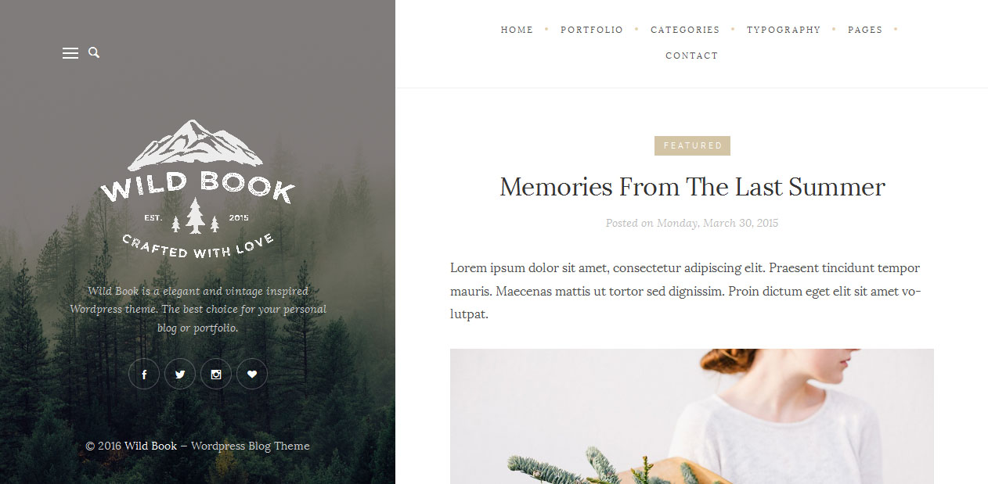Open the hamburger menu icon
988x484 pixels.
(70, 53)
